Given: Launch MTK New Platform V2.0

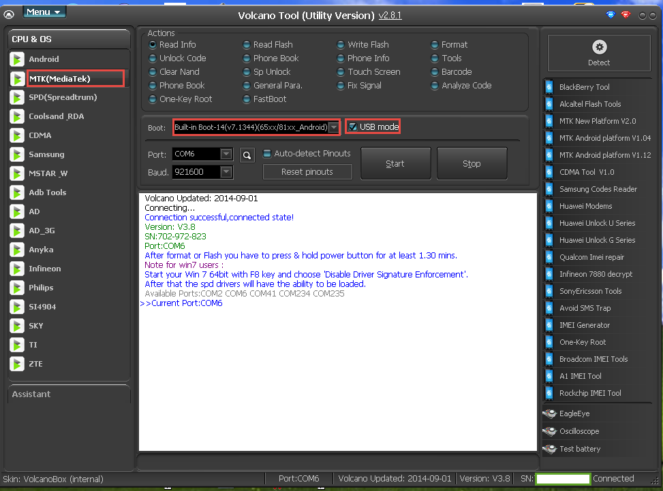Looking at the screenshot, I should point(598,121).
